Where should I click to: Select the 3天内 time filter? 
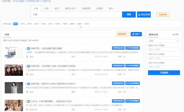pyautogui.click(x=36, y=24)
